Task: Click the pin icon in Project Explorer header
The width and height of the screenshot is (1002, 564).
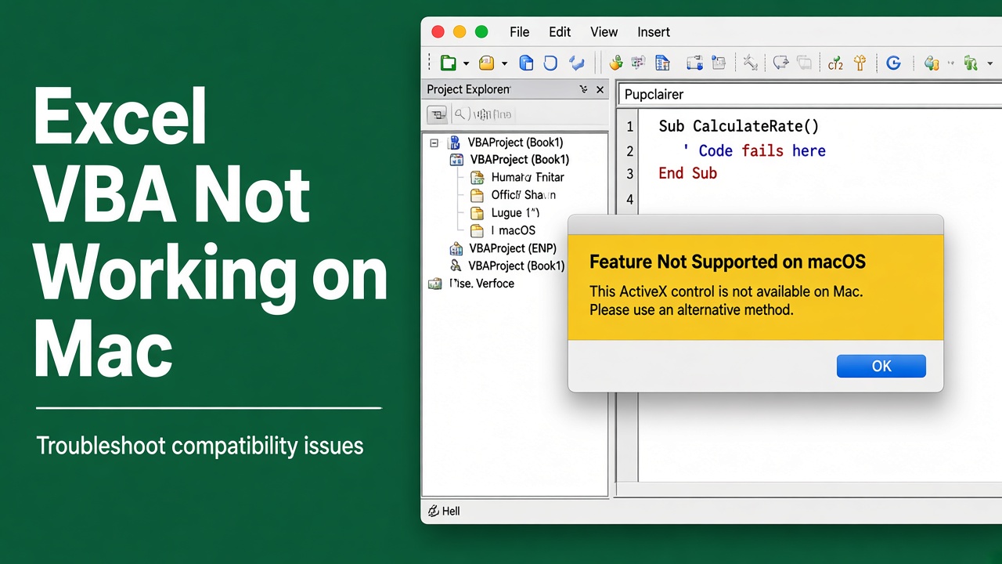Action: point(583,89)
